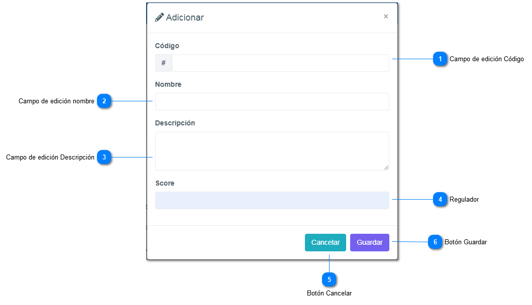Click the Nombre label
This screenshot has width=532, height=305.
[x=168, y=84]
